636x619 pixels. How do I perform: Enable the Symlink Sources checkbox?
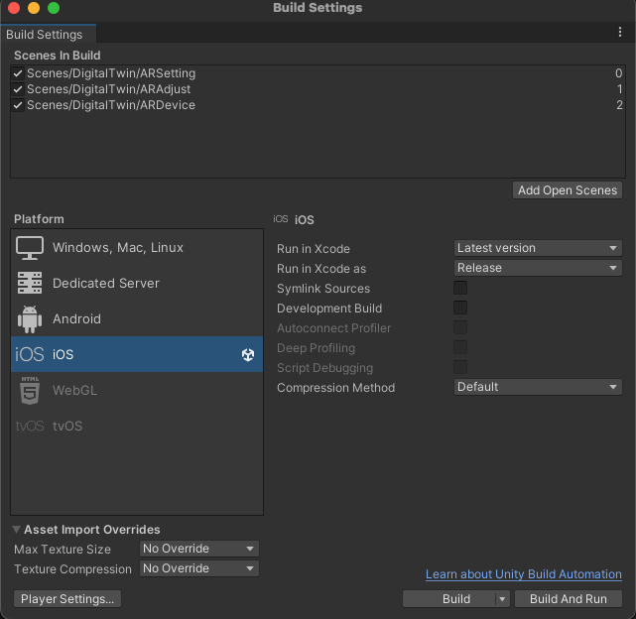coord(460,288)
